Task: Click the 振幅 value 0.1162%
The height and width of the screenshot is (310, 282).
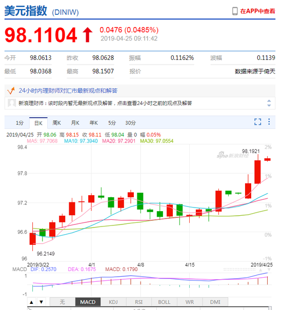Action: [x=182, y=58]
